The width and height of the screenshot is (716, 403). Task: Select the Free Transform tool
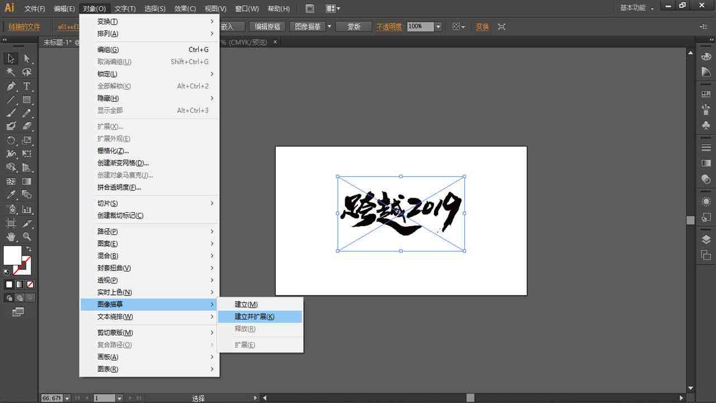(x=27, y=154)
